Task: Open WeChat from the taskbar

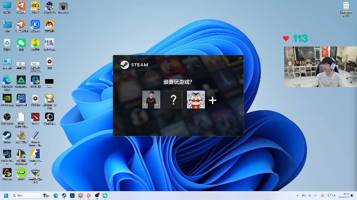Action: click(105, 196)
